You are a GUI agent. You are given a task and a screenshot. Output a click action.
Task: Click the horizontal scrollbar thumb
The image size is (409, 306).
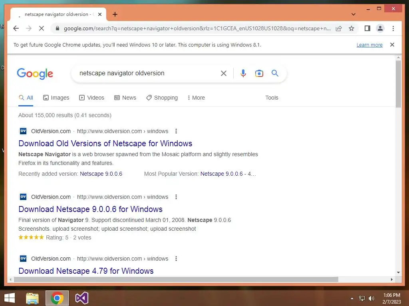click(x=176, y=279)
